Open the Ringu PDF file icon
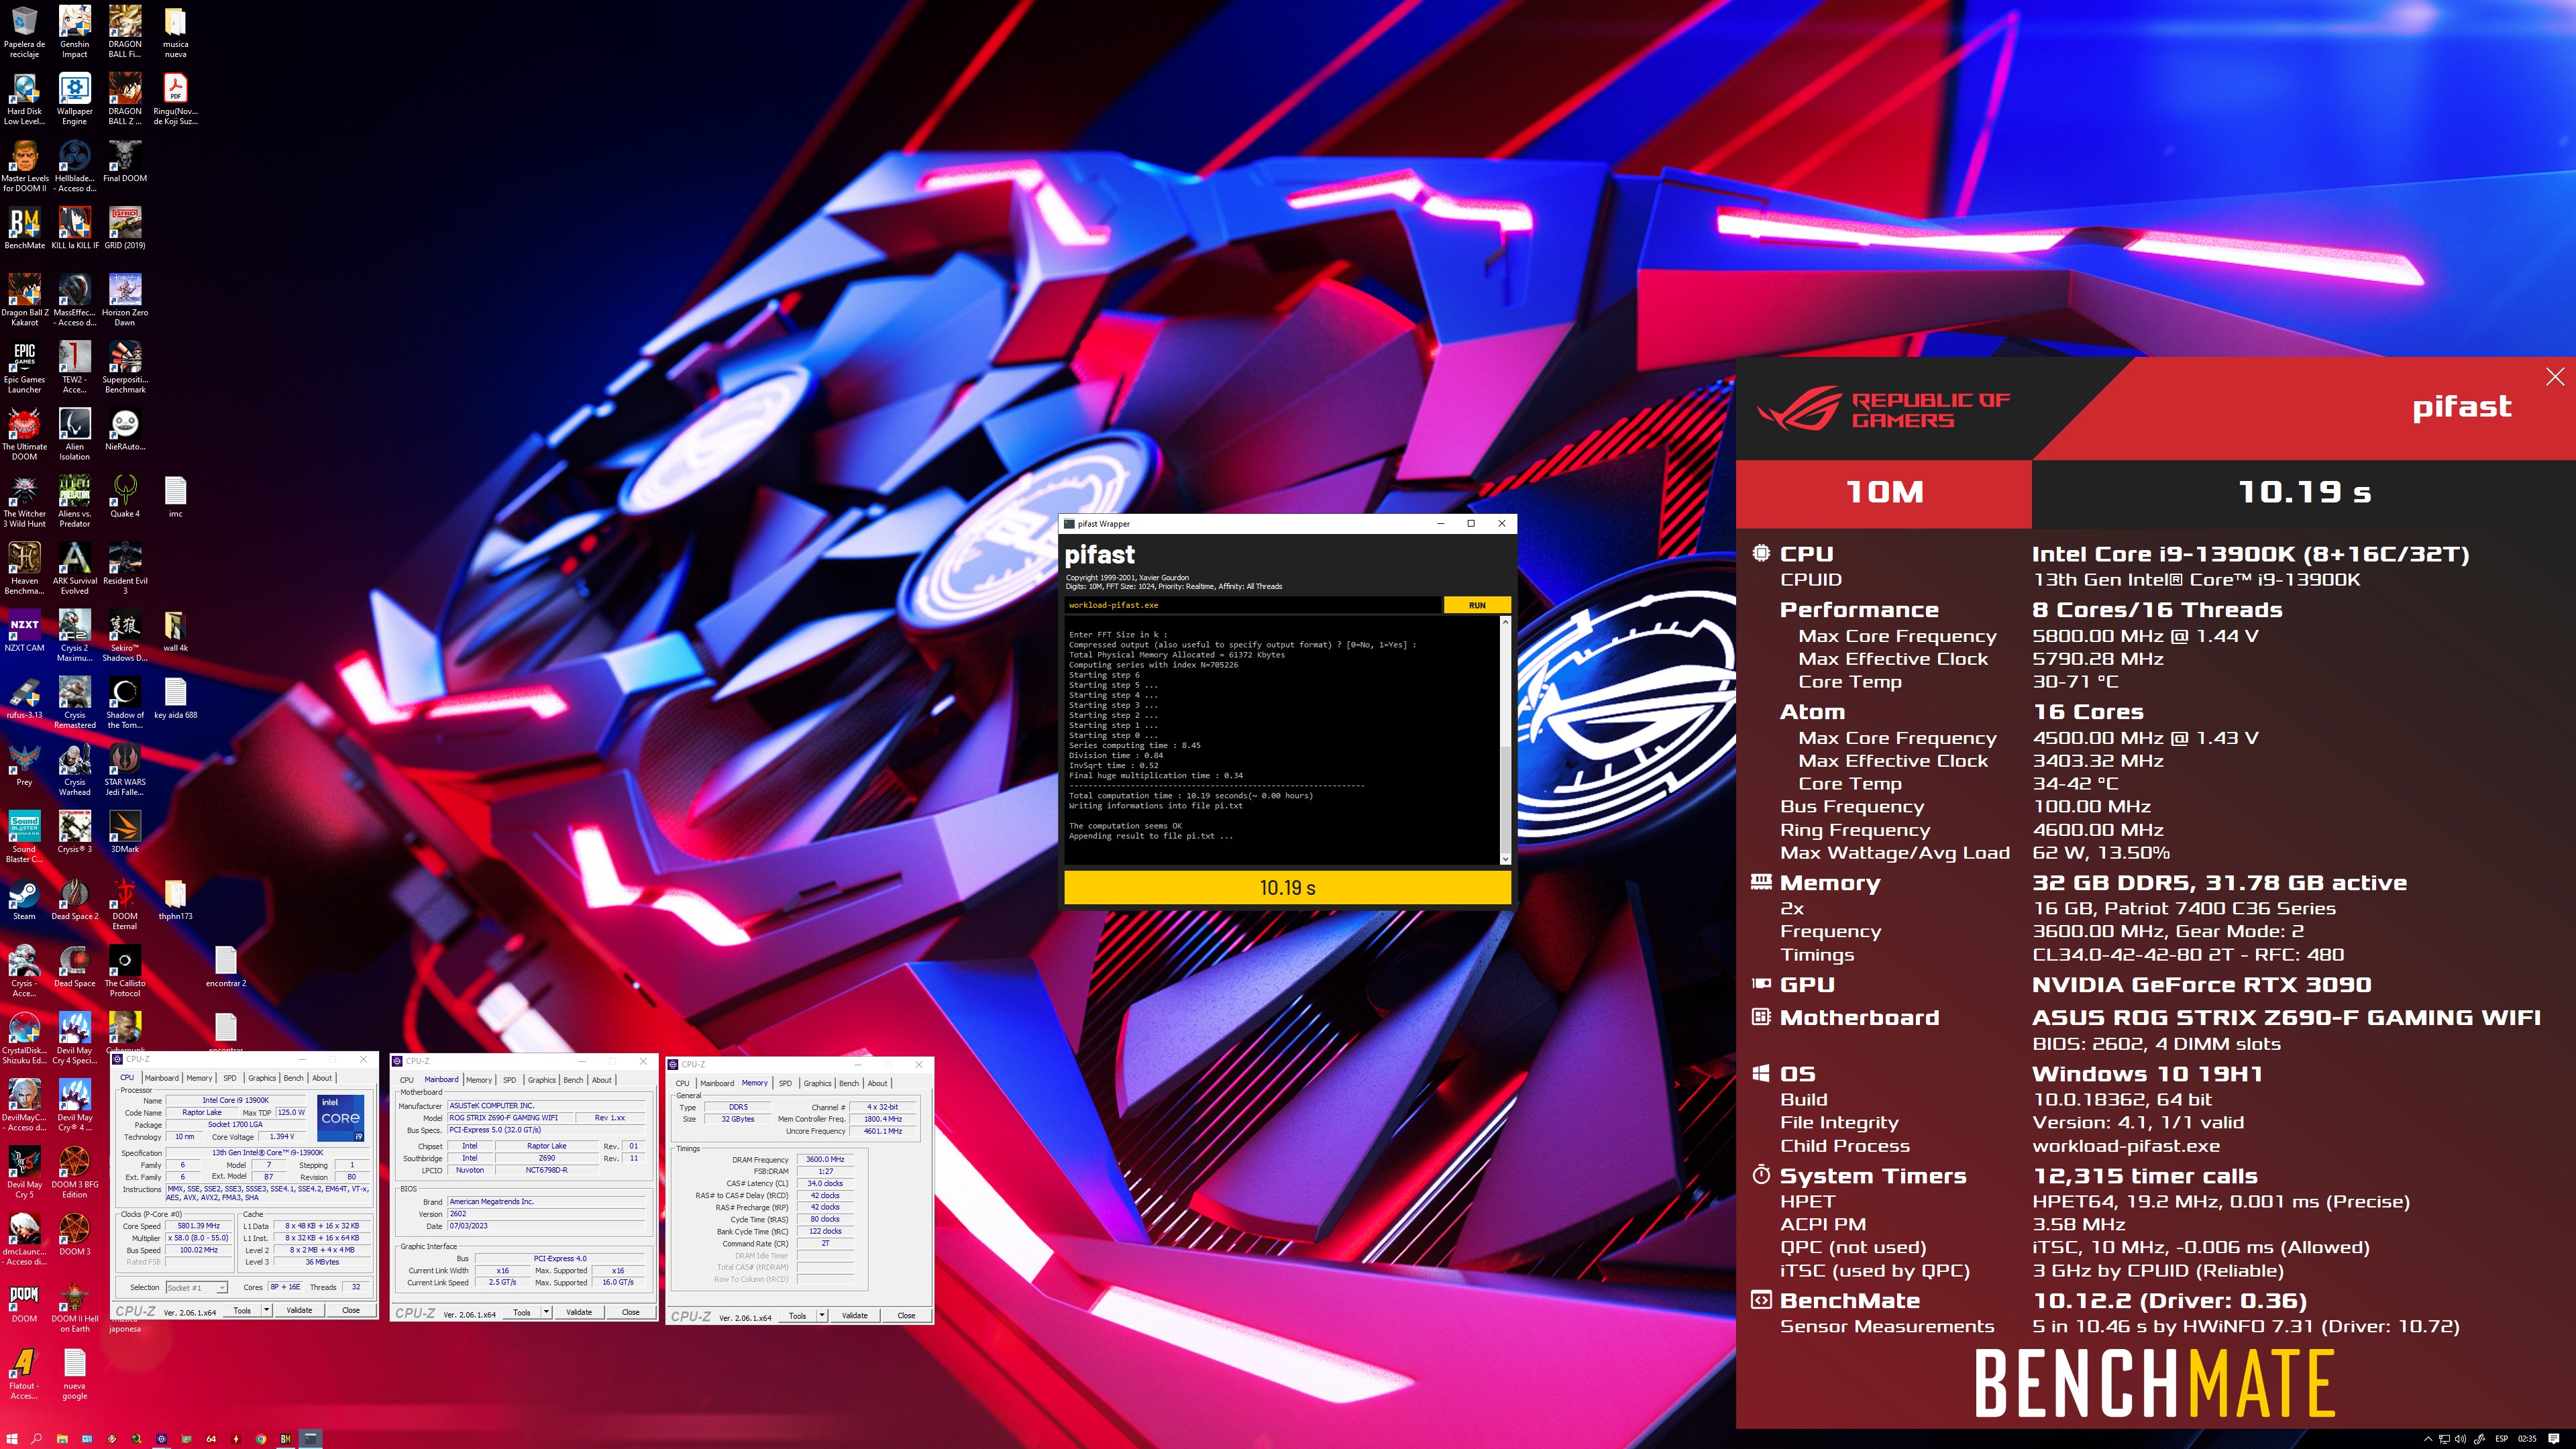 click(175, 99)
